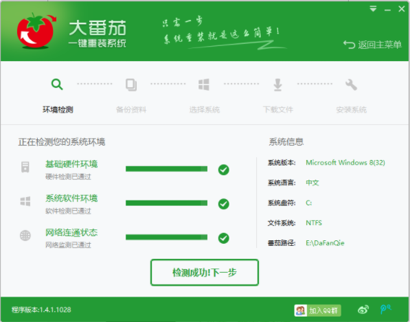Select the wrench icon for 安装系统 step
The height and width of the screenshot is (322, 410).
click(351, 84)
